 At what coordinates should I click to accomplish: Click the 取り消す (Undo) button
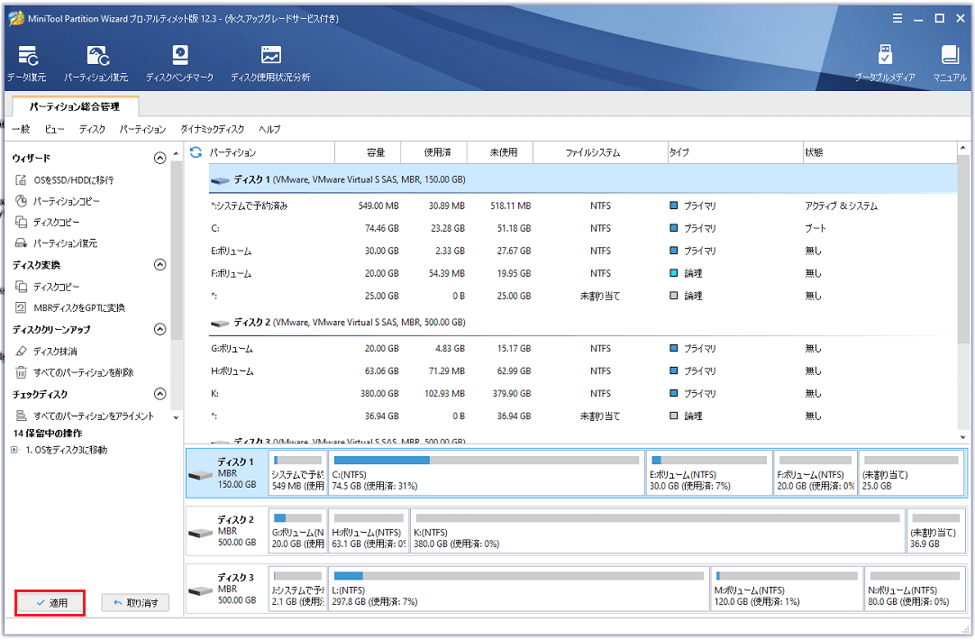tap(135, 602)
